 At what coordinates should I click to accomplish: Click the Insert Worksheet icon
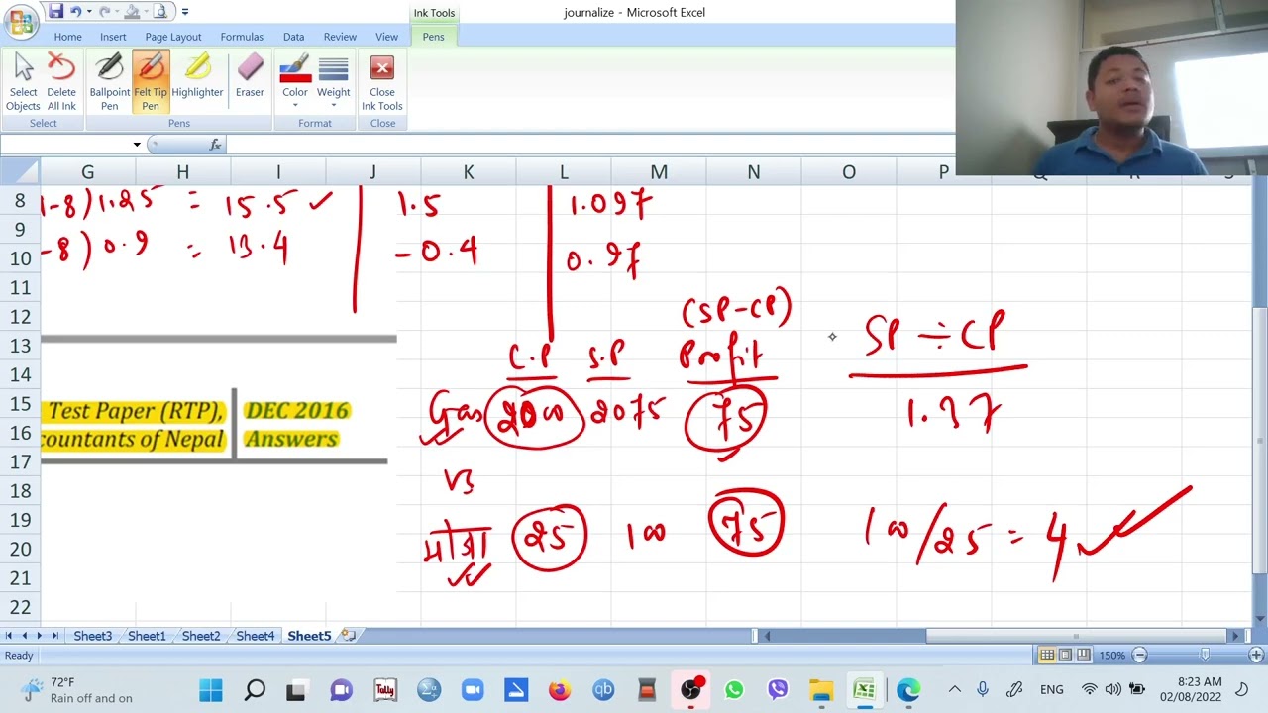click(x=348, y=635)
